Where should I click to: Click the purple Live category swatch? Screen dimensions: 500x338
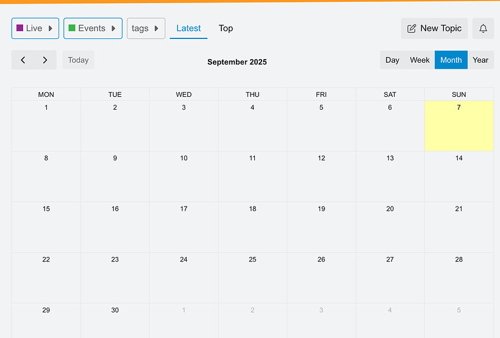pos(20,28)
